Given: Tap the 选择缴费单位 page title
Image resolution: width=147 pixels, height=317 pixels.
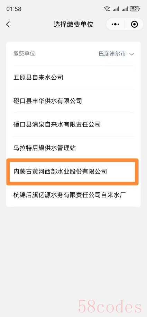Looking at the screenshot, I should tap(73, 25).
